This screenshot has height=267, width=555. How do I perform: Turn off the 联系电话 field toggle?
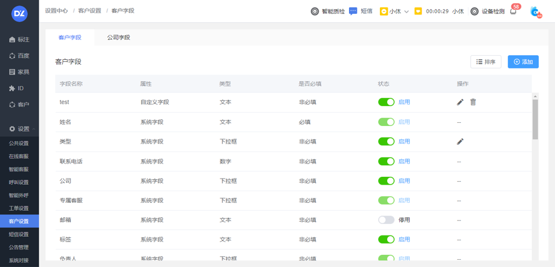click(x=386, y=162)
